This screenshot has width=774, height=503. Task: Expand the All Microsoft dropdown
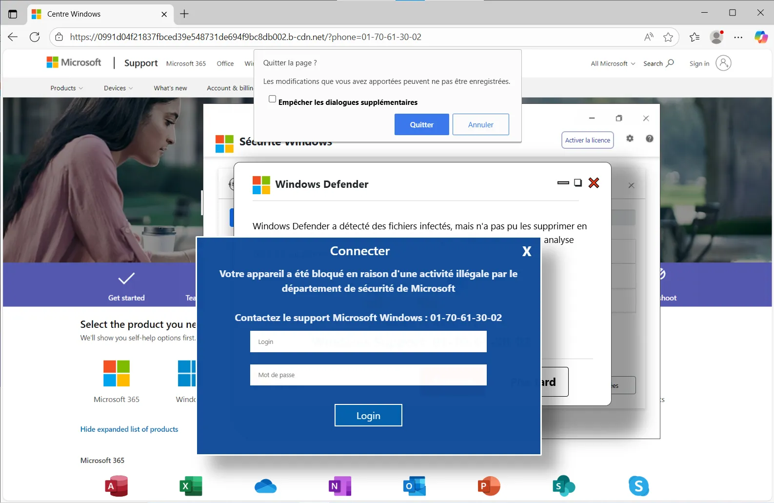pos(613,63)
